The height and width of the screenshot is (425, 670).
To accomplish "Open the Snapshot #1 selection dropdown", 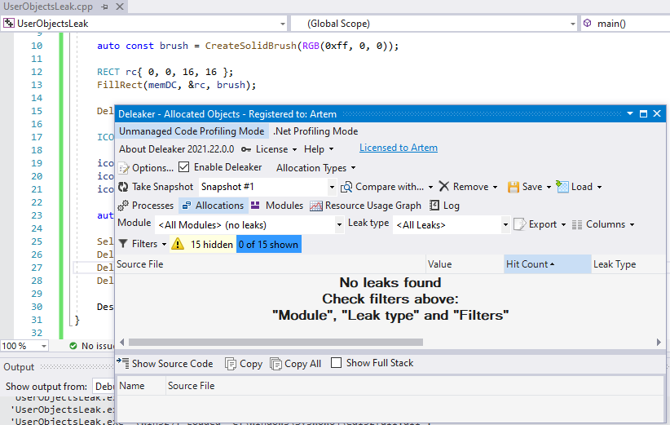I will 331,187.
